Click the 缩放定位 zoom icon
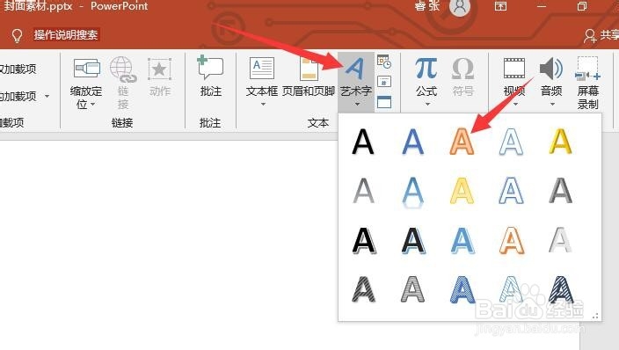 pos(87,68)
